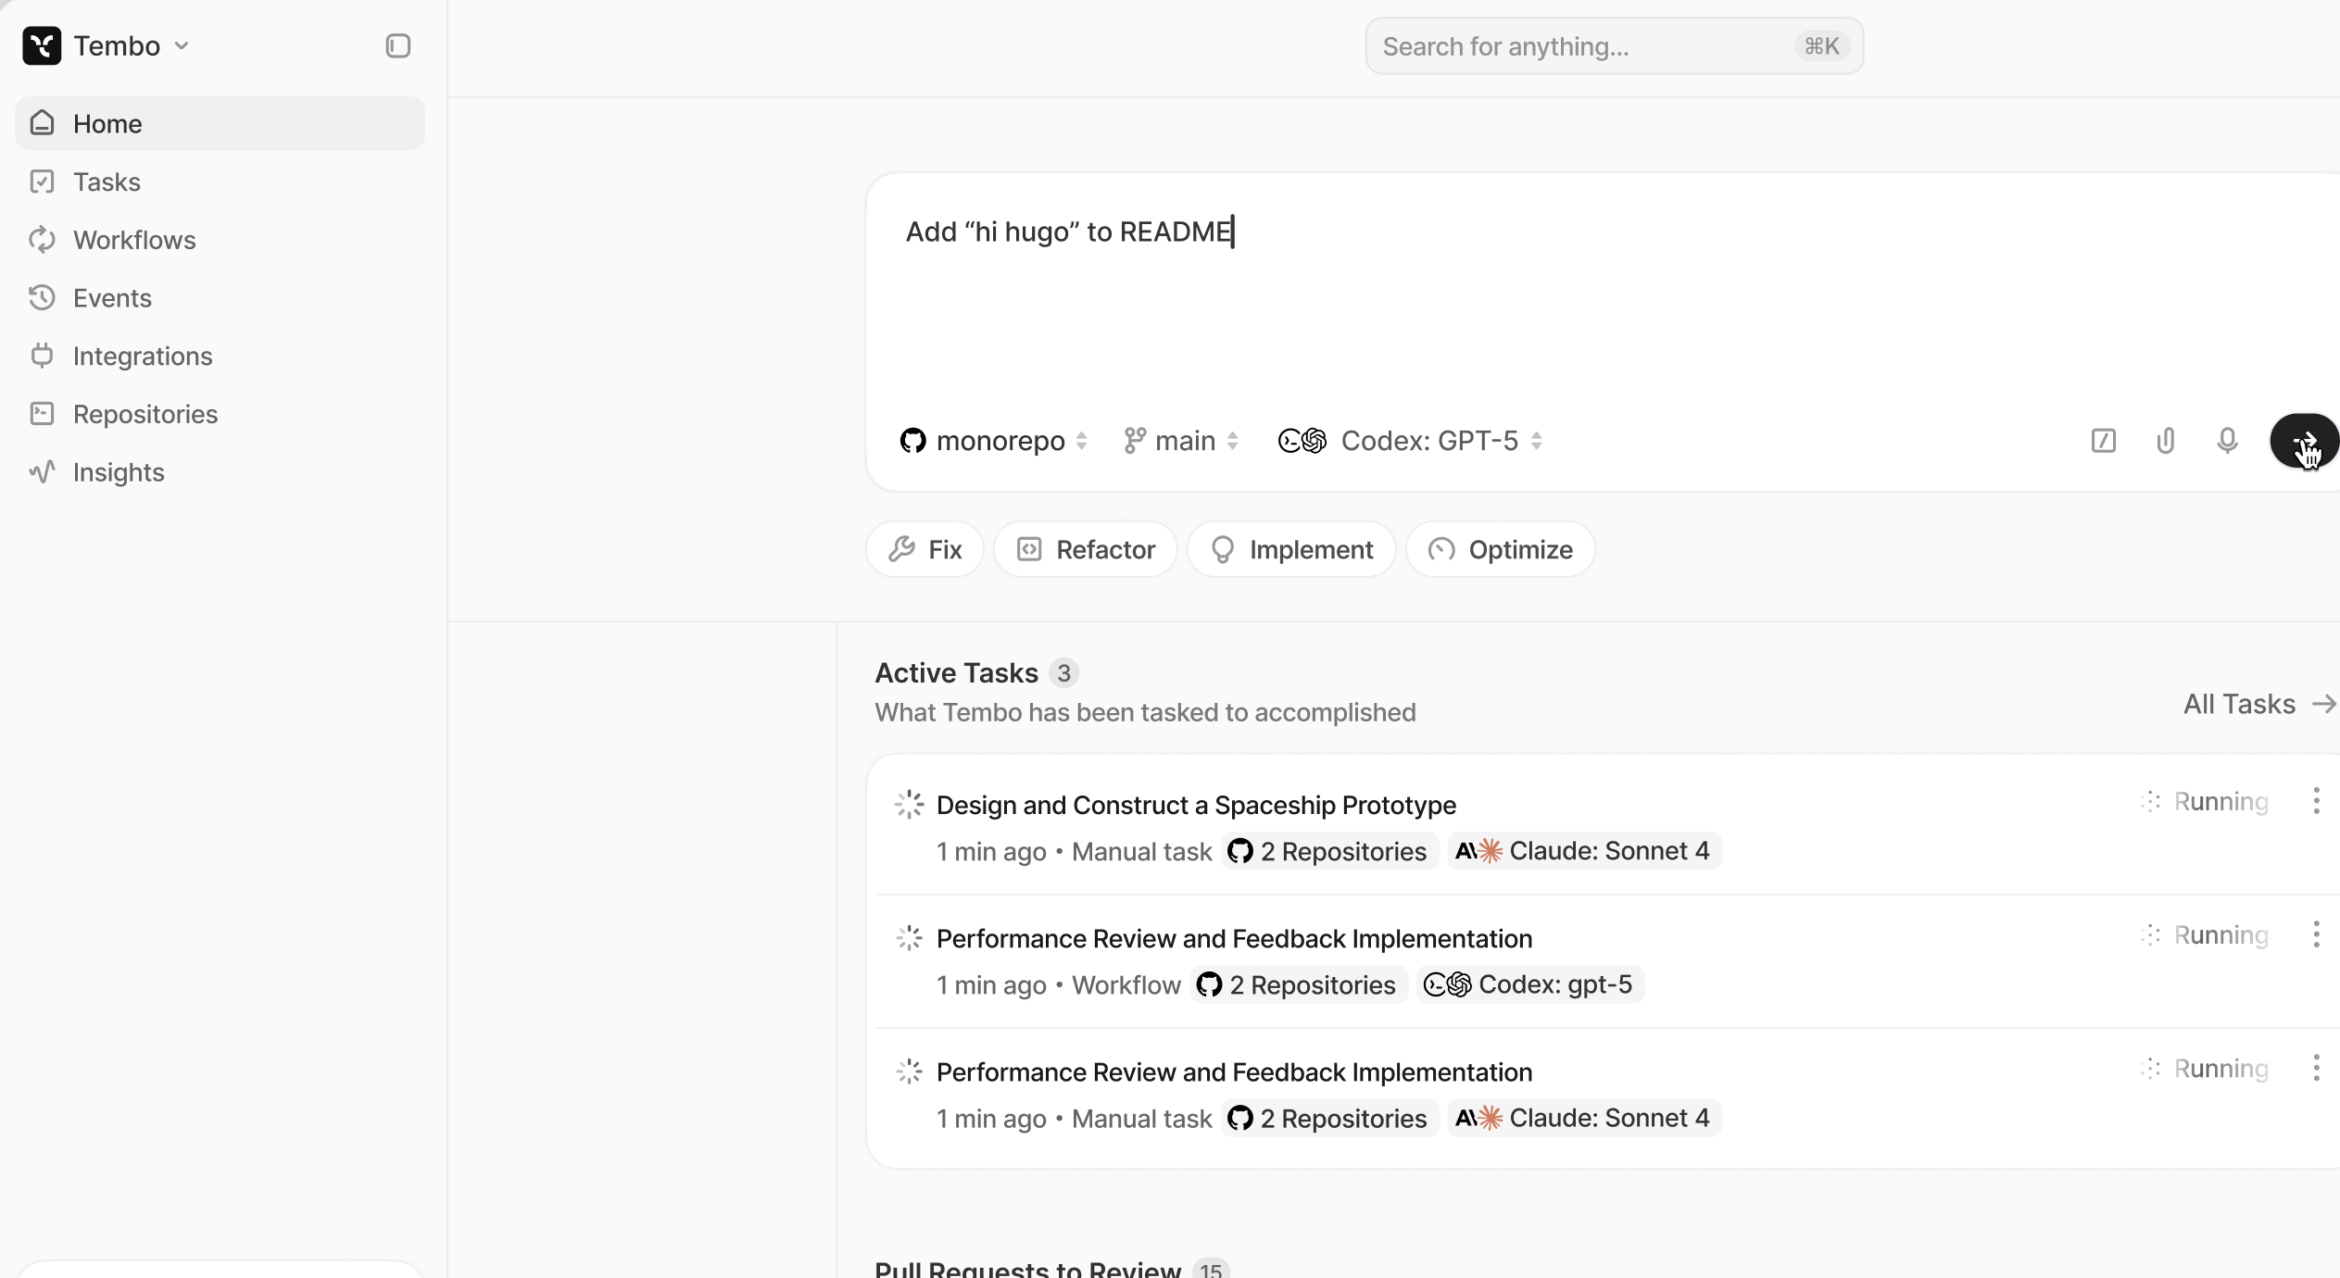Click the microphone voice input icon

pyautogui.click(x=2227, y=441)
